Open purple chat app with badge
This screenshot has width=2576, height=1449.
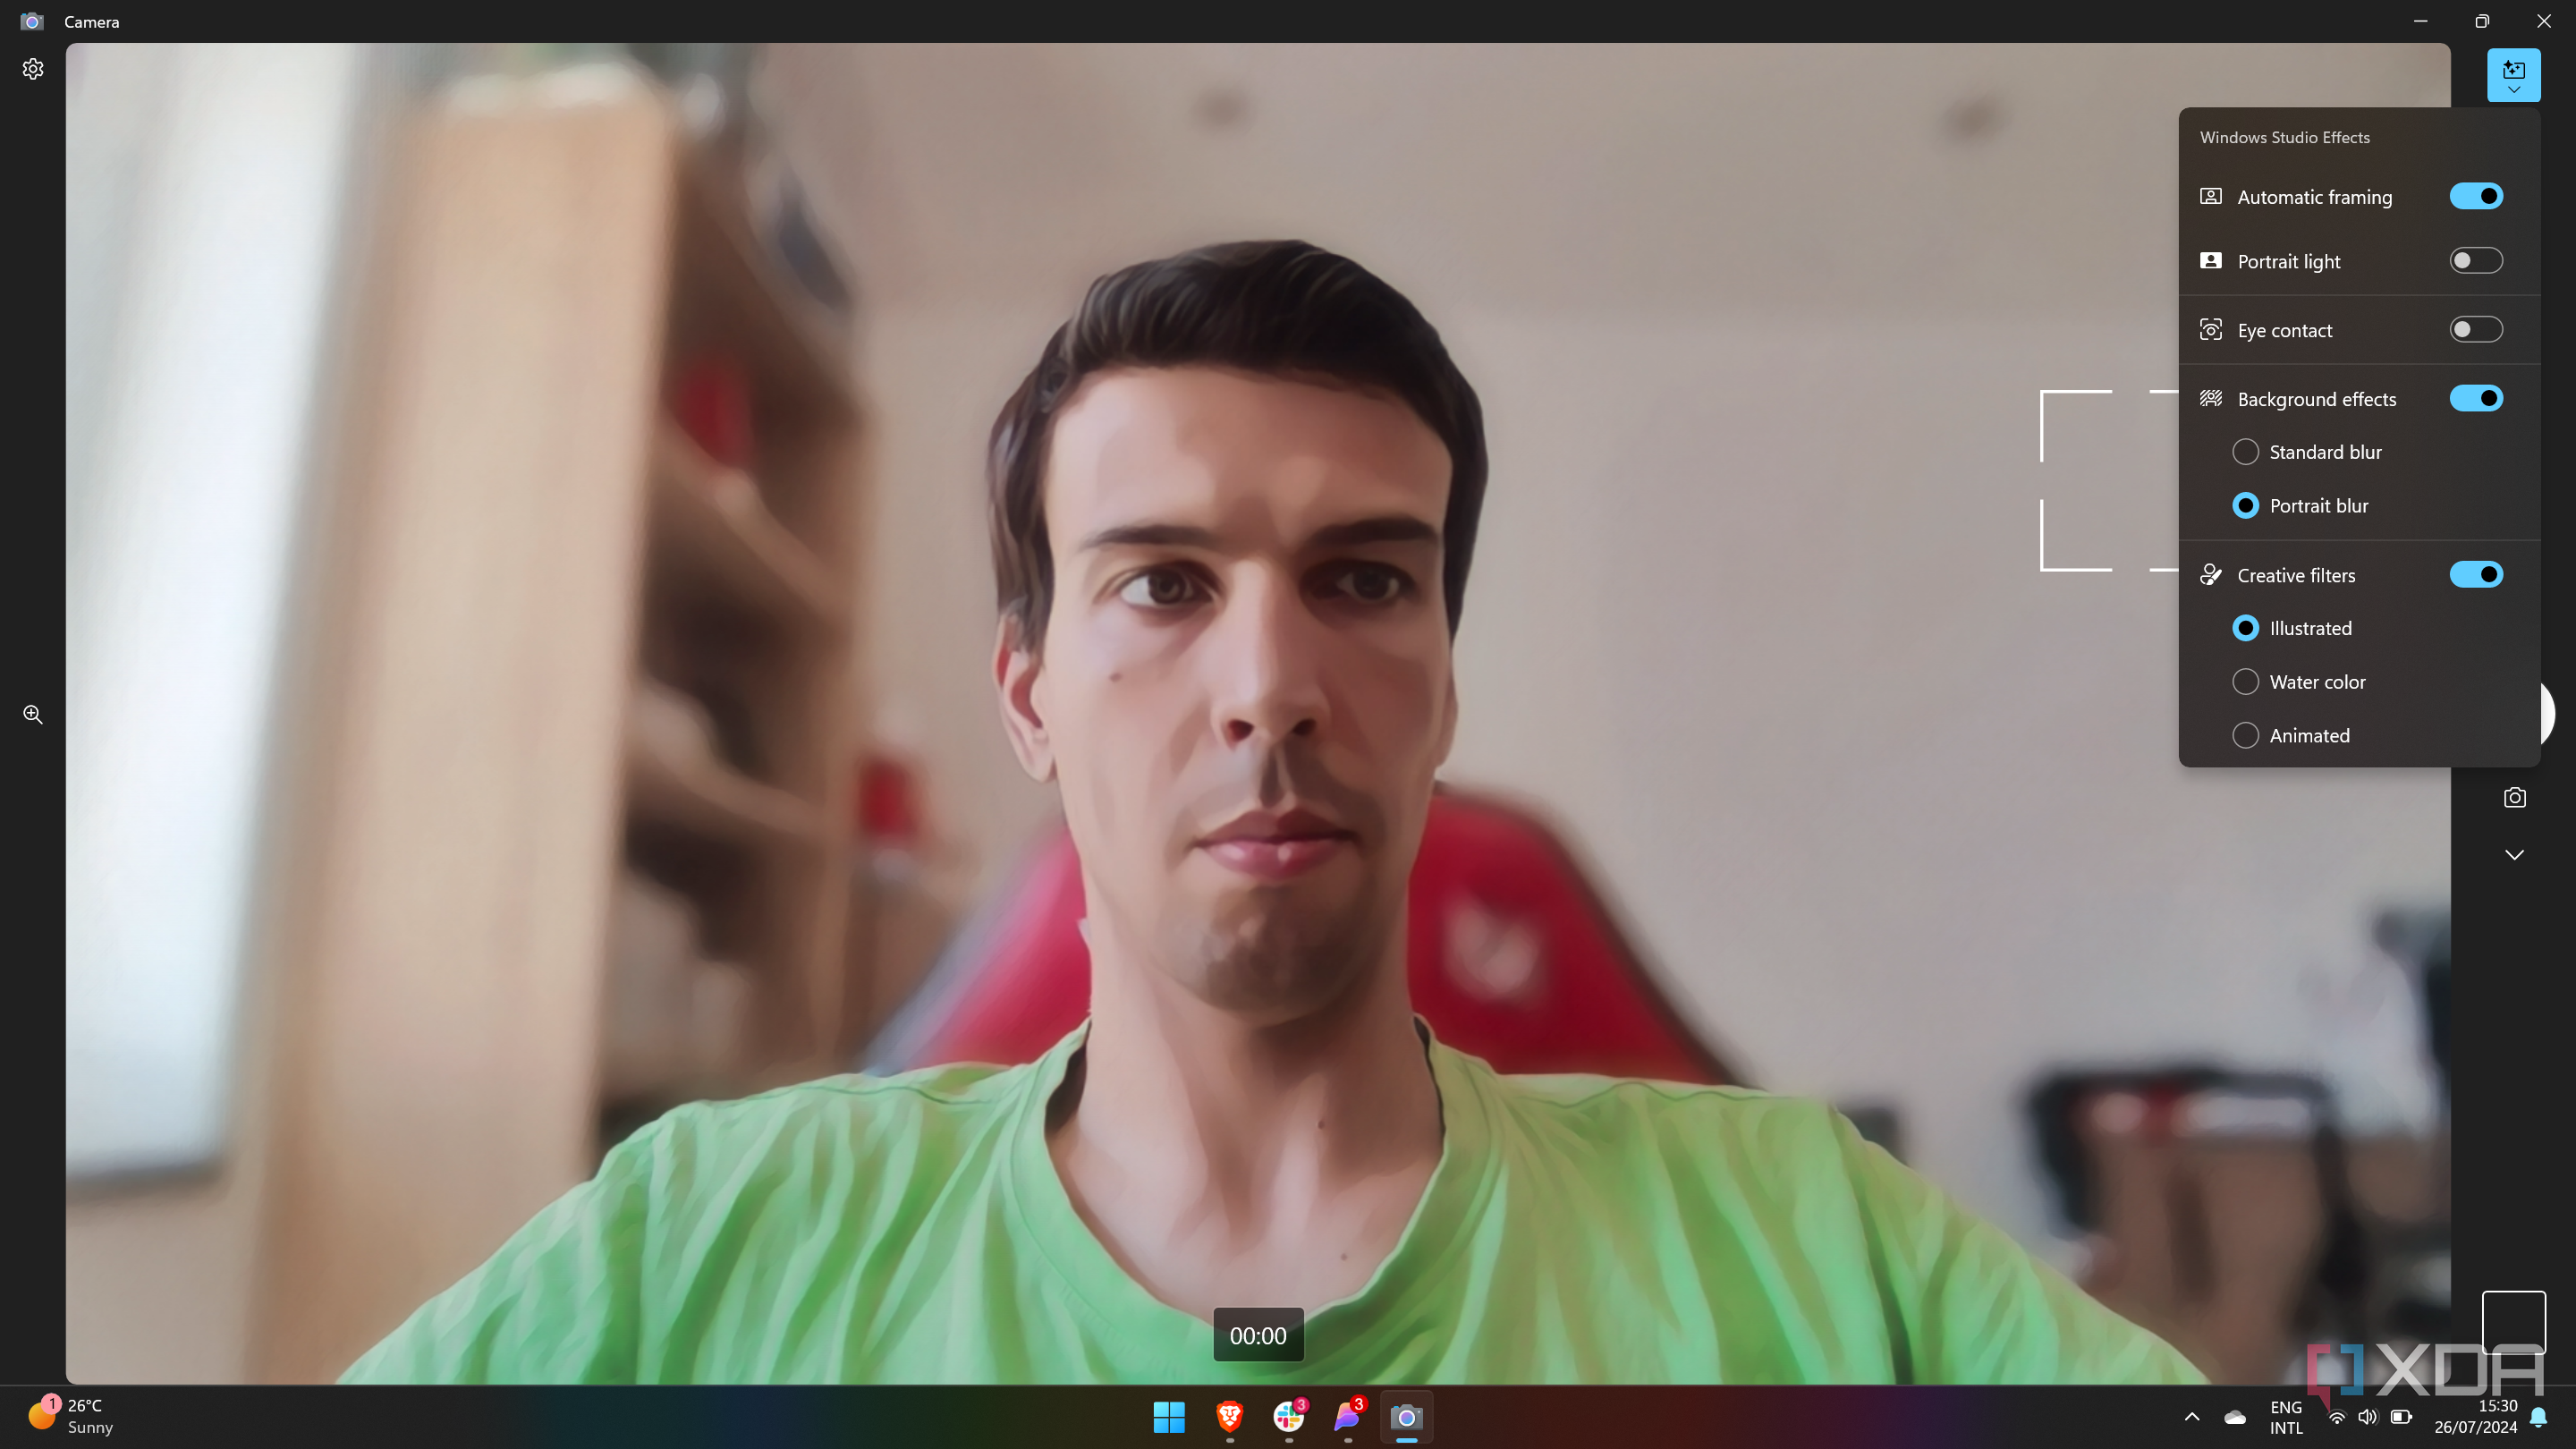pyautogui.click(x=1347, y=1417)
